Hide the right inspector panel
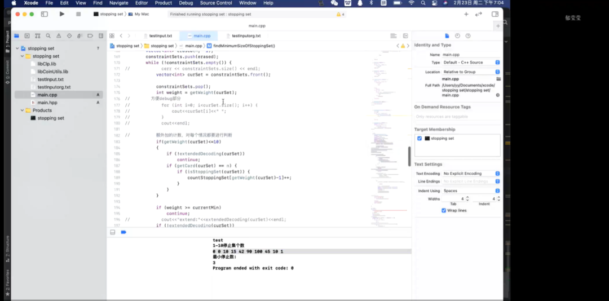This screenshot has width=609, height=301. (495, 14)
